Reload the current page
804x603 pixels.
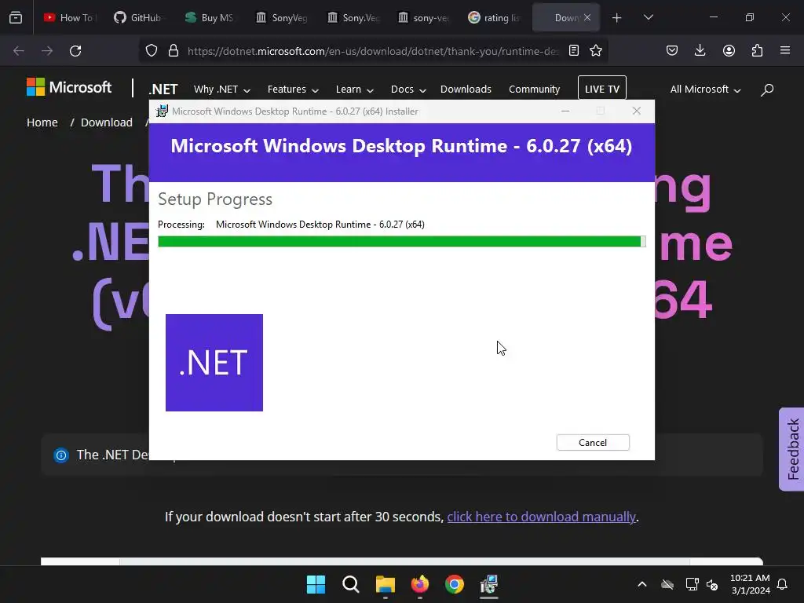coord(75,51)
